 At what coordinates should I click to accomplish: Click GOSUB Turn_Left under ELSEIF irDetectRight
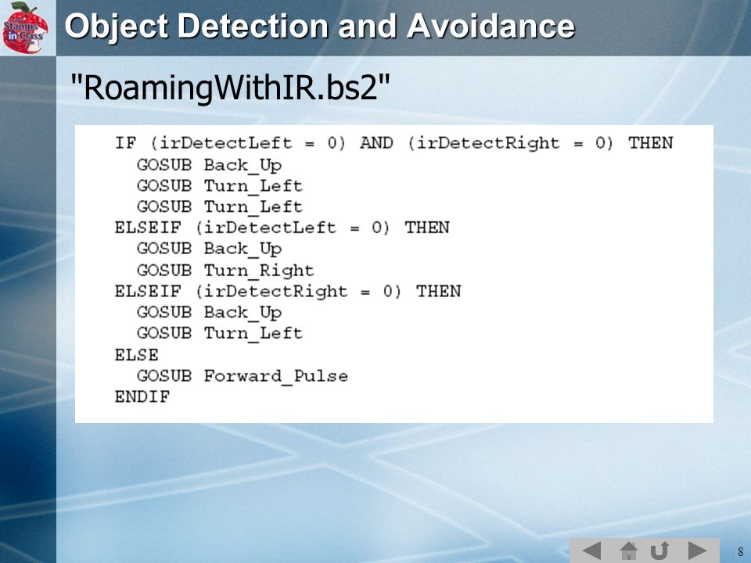pyautogui.click(x=219, y=333)
